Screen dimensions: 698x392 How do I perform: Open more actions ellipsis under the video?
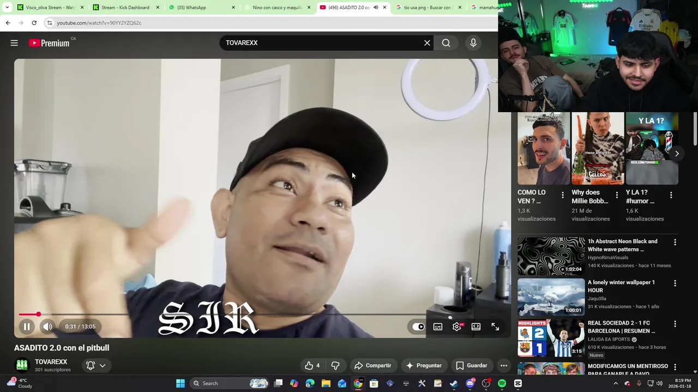(504, 365)
